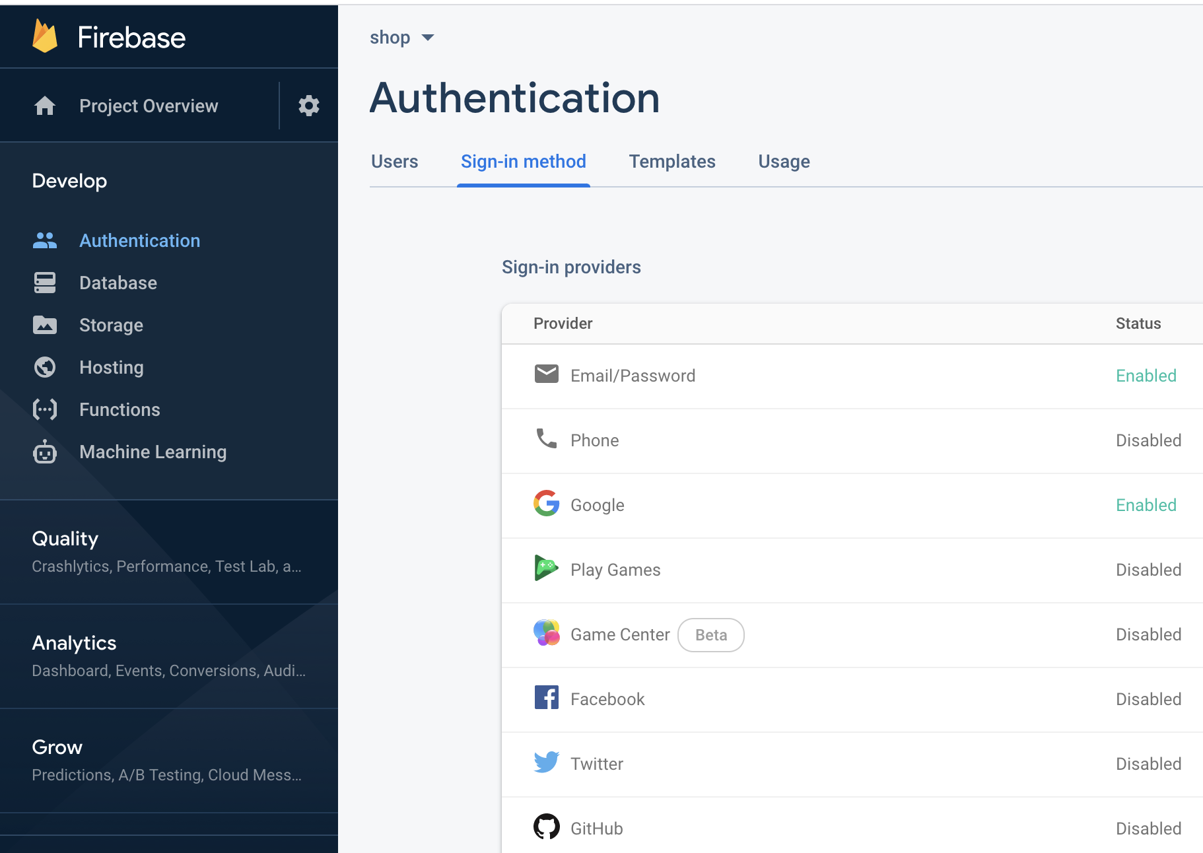Click the Project Overview home icon
The image size is (1203, 853).
45,106
